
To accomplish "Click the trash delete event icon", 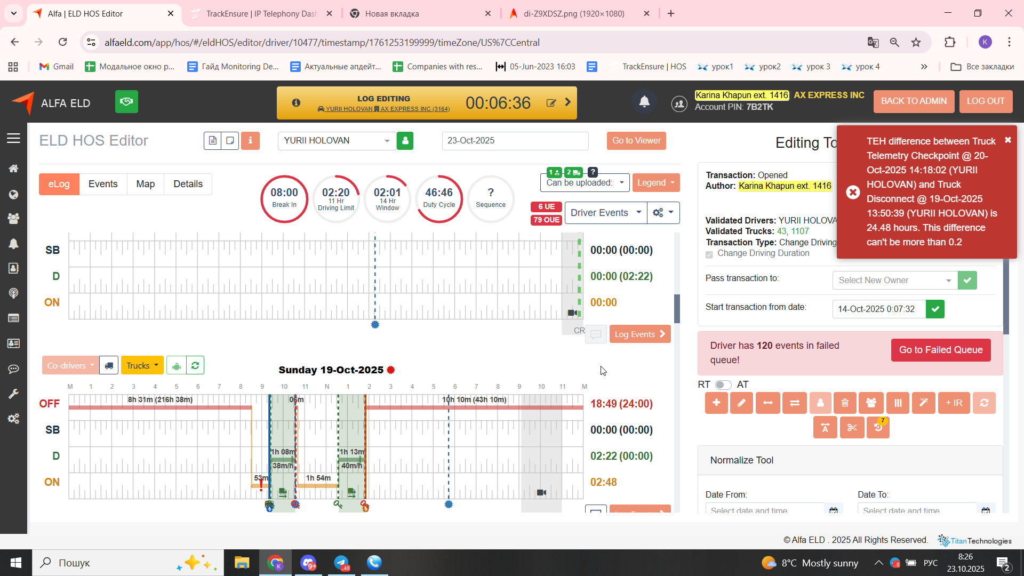I will pyautogui.click(x=845, y=403).
